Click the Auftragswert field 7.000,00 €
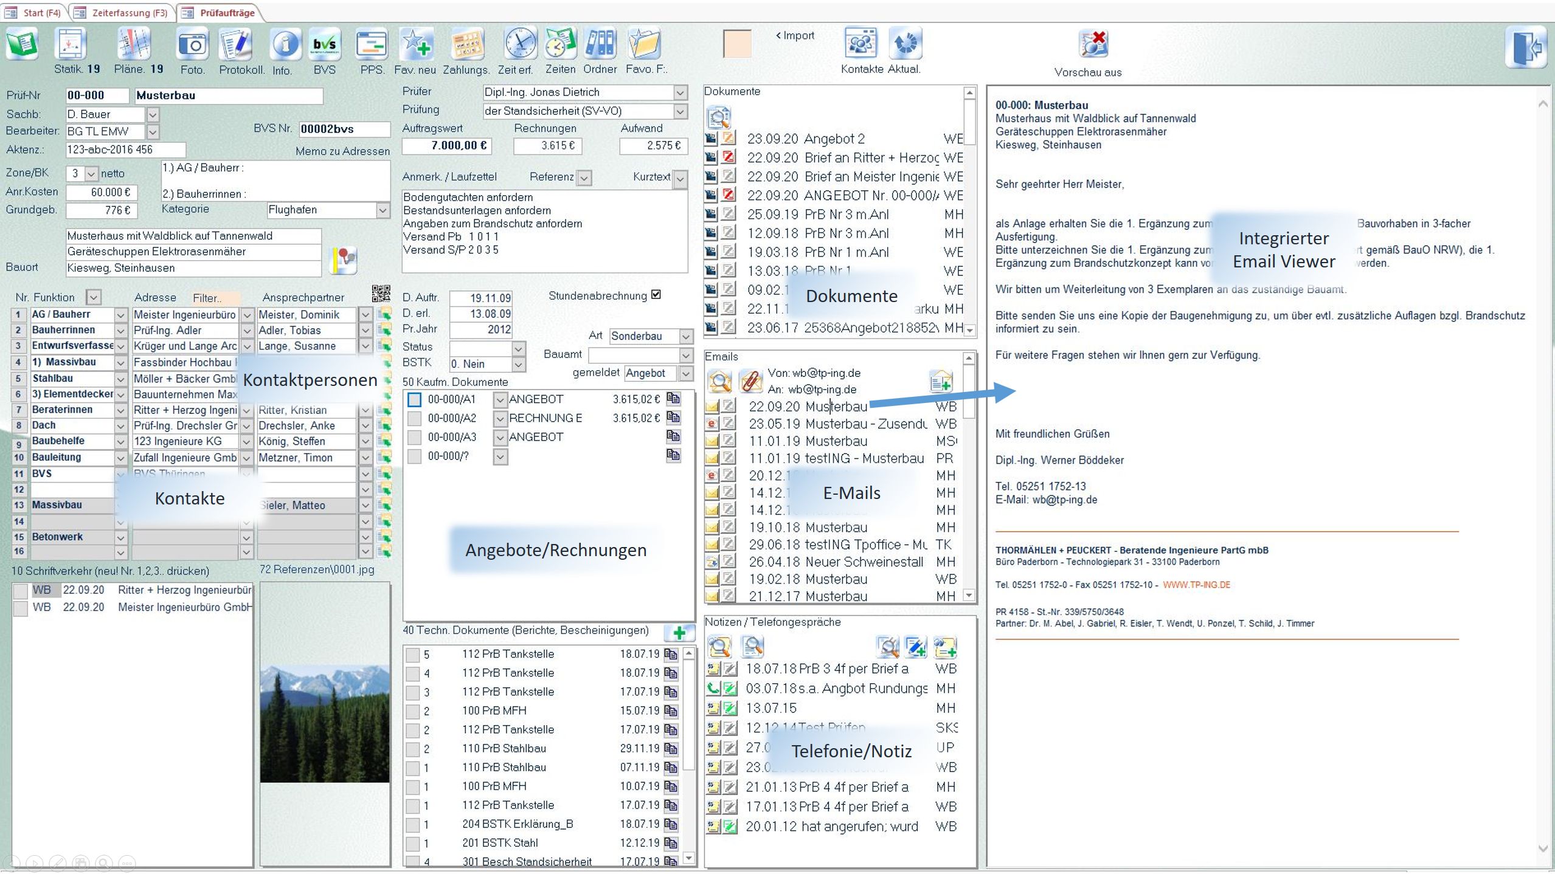This screenshot has width=1555, height=874. (447, 146)
